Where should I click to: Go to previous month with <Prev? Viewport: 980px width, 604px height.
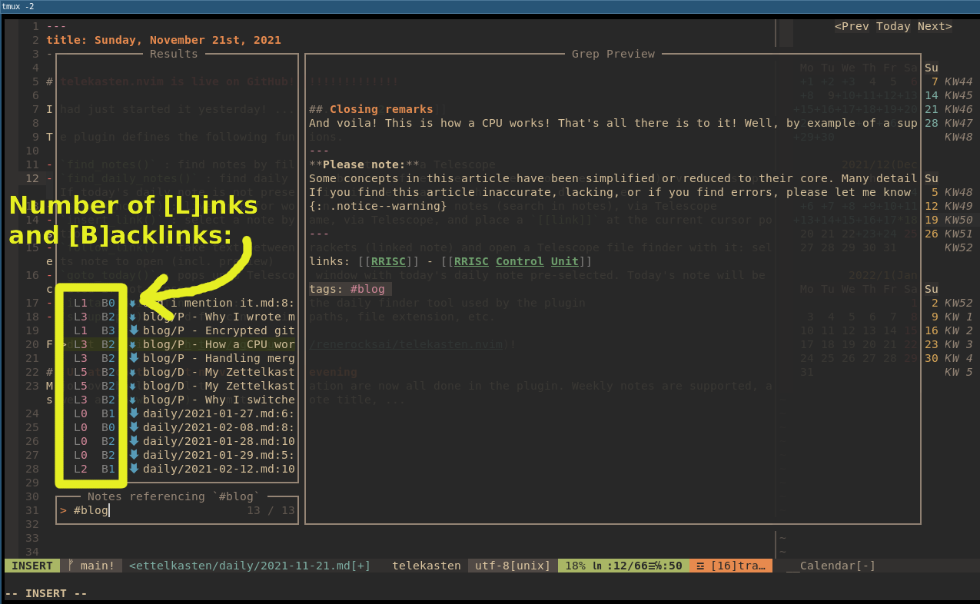click(x=852, y=26)
